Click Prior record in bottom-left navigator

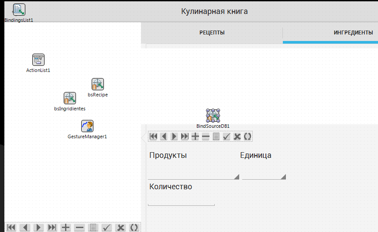point(25,227)
